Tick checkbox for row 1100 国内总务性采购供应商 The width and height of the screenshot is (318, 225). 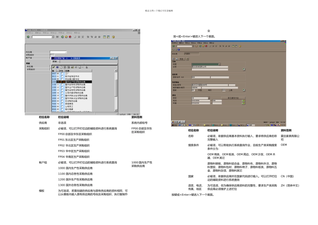(62, 85)
